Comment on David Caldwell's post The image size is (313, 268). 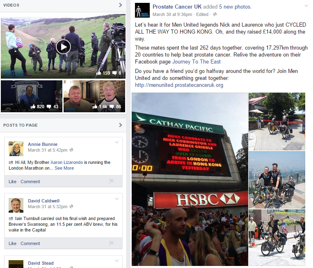coord(30,243)
